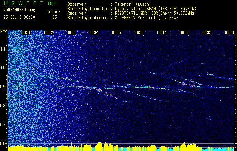The image size is (237, 151).
Task: Click time marker 0835
Action: (x=116, y=32)
